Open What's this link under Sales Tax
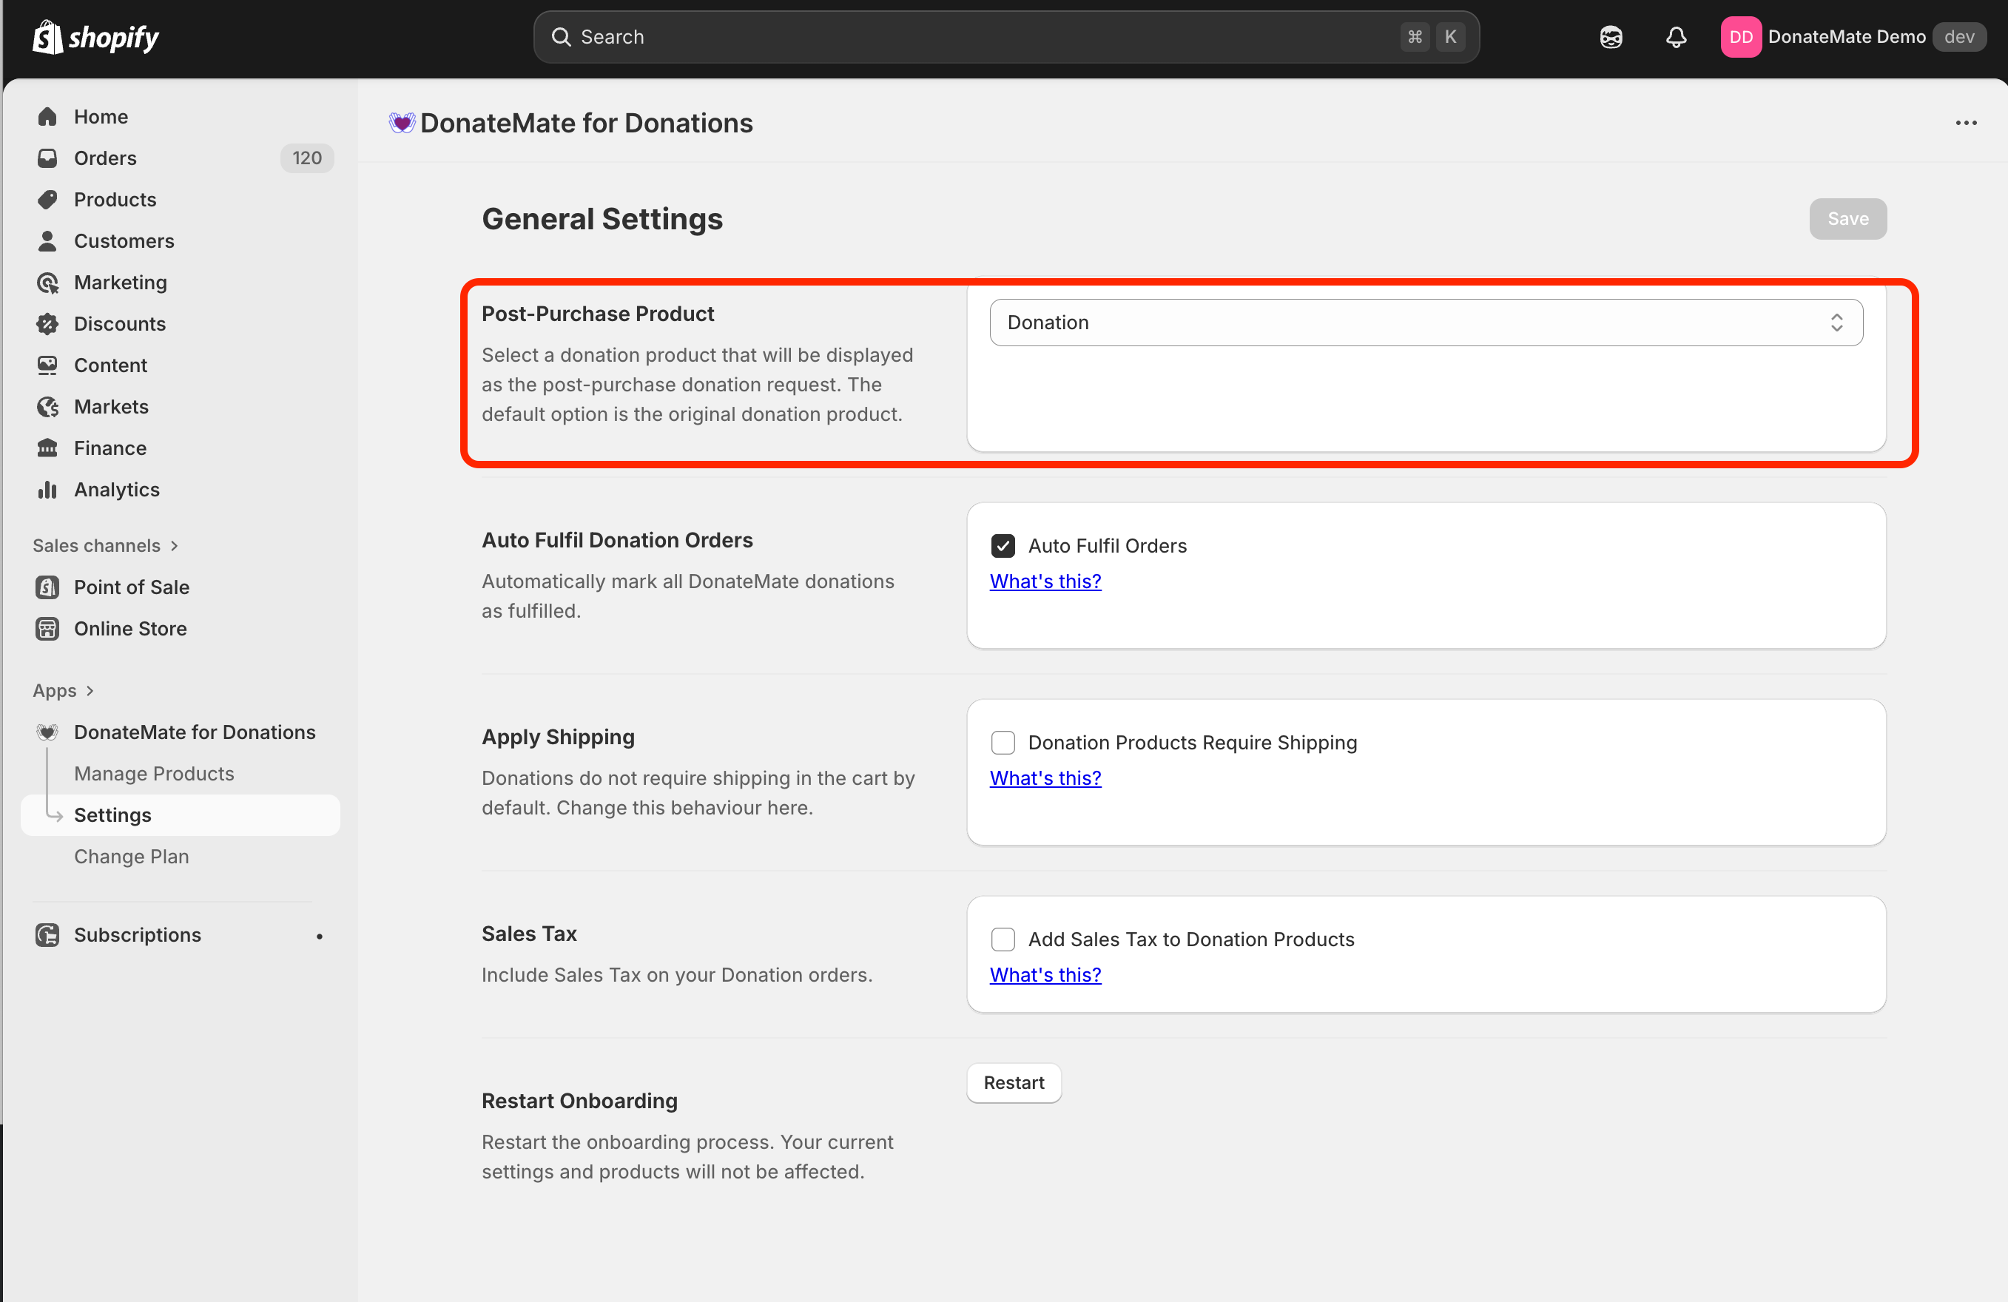 click(1045, 974)
